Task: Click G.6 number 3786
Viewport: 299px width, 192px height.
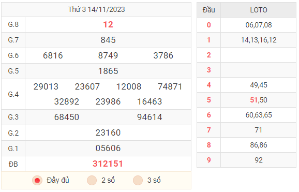Action: click(x=163, y=55)
